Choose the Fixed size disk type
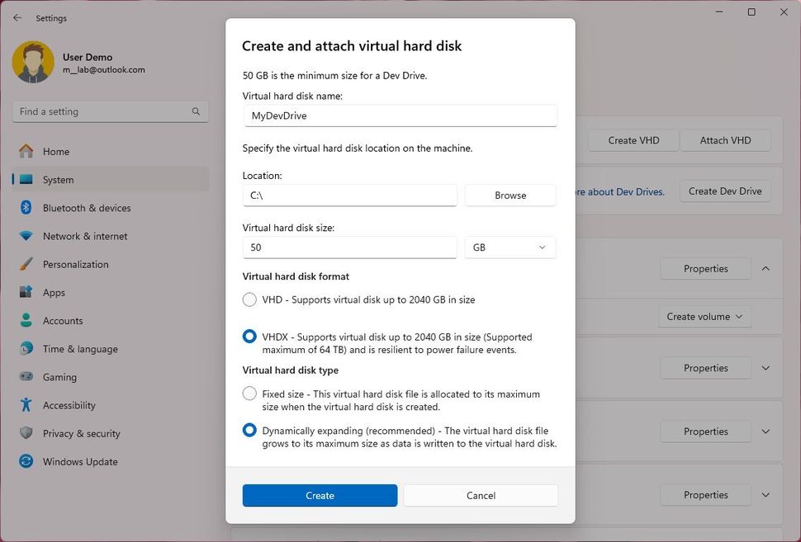 249,394
